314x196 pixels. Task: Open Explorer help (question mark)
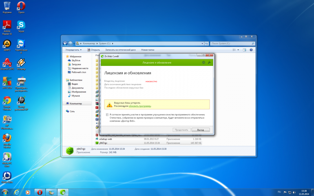coord(251,50)
